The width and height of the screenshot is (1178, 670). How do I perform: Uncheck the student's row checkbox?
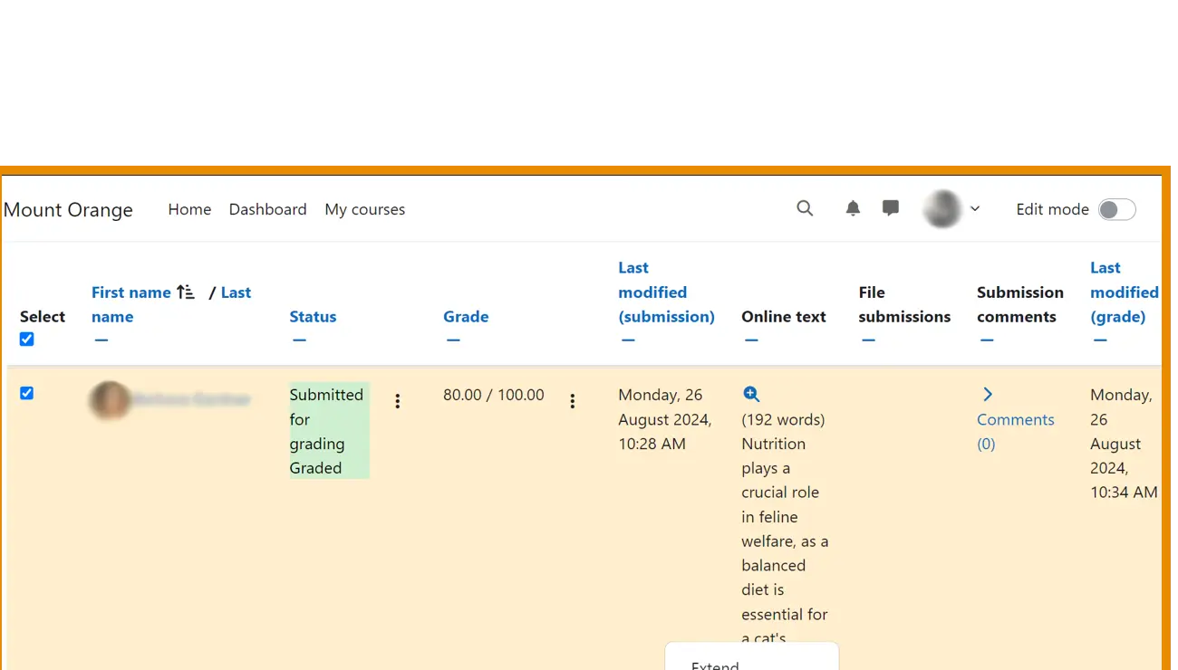pyautogui.click(x=27, y=393)
